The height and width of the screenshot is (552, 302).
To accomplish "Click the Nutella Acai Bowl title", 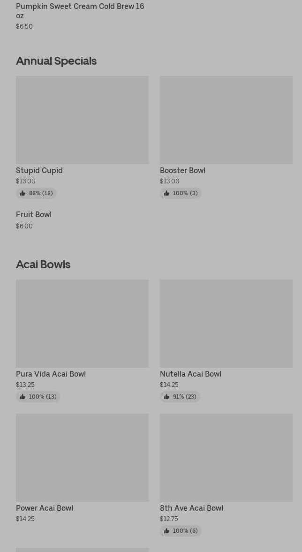I will pos(190,374).
